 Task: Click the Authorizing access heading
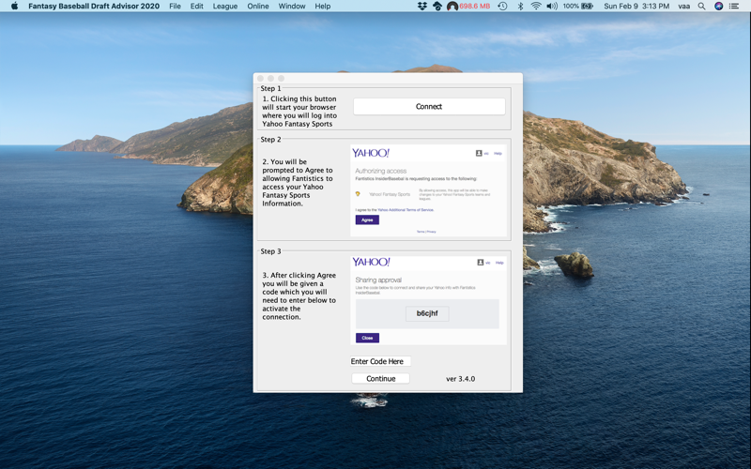[381, 171]
